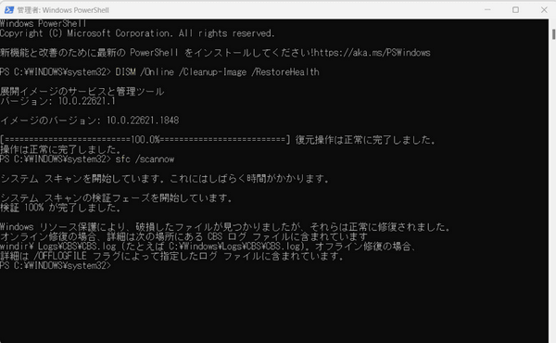The height and width of the screenshot is (343, 556).
Task: Click the line システム スキャンの検証フェーズを開始しています
Action: pyautogui.click(x=116, y=198)
